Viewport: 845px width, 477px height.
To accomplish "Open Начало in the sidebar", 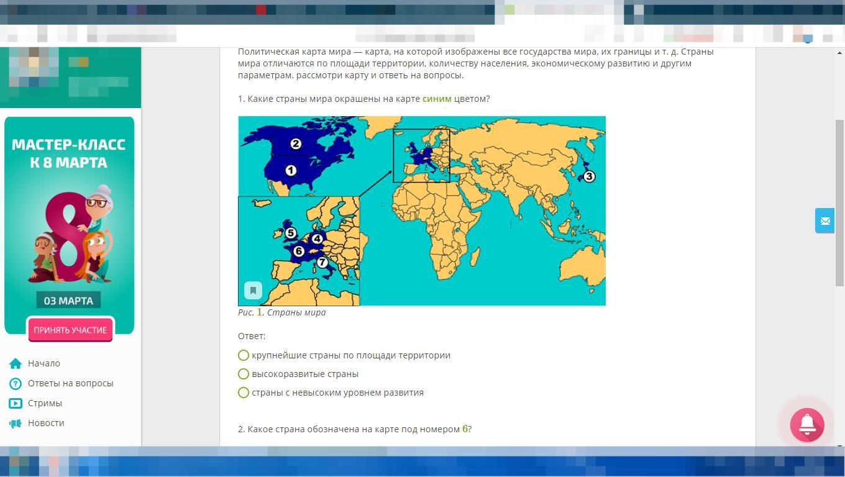I will [44, 363].
